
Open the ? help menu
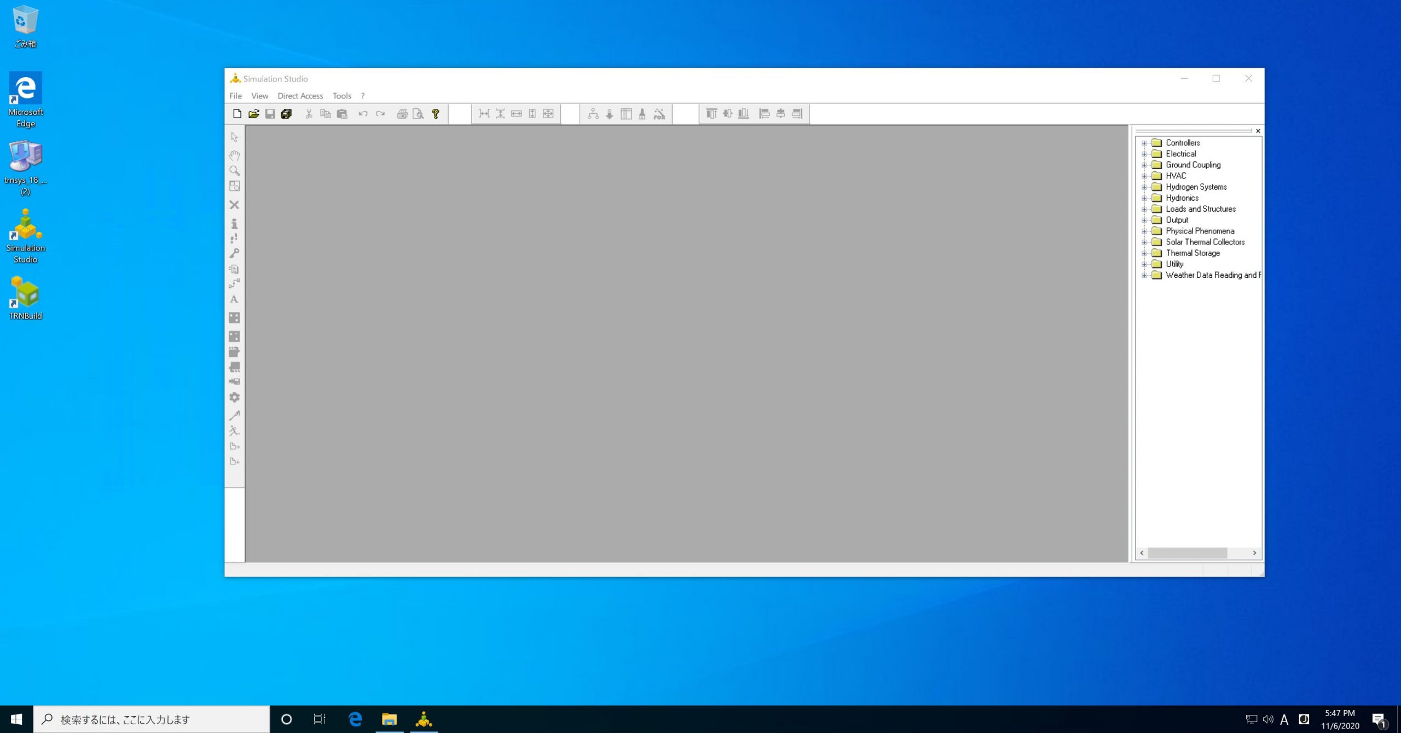tap(362, 96)
